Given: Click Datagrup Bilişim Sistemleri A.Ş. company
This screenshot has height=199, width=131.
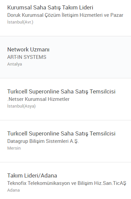Looking at the screenshot, I should coord(43,141).
